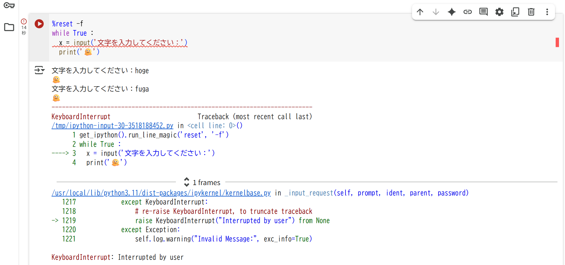Open the Secrets key panel
565x265 pixels.
click(x=9, y=5)
